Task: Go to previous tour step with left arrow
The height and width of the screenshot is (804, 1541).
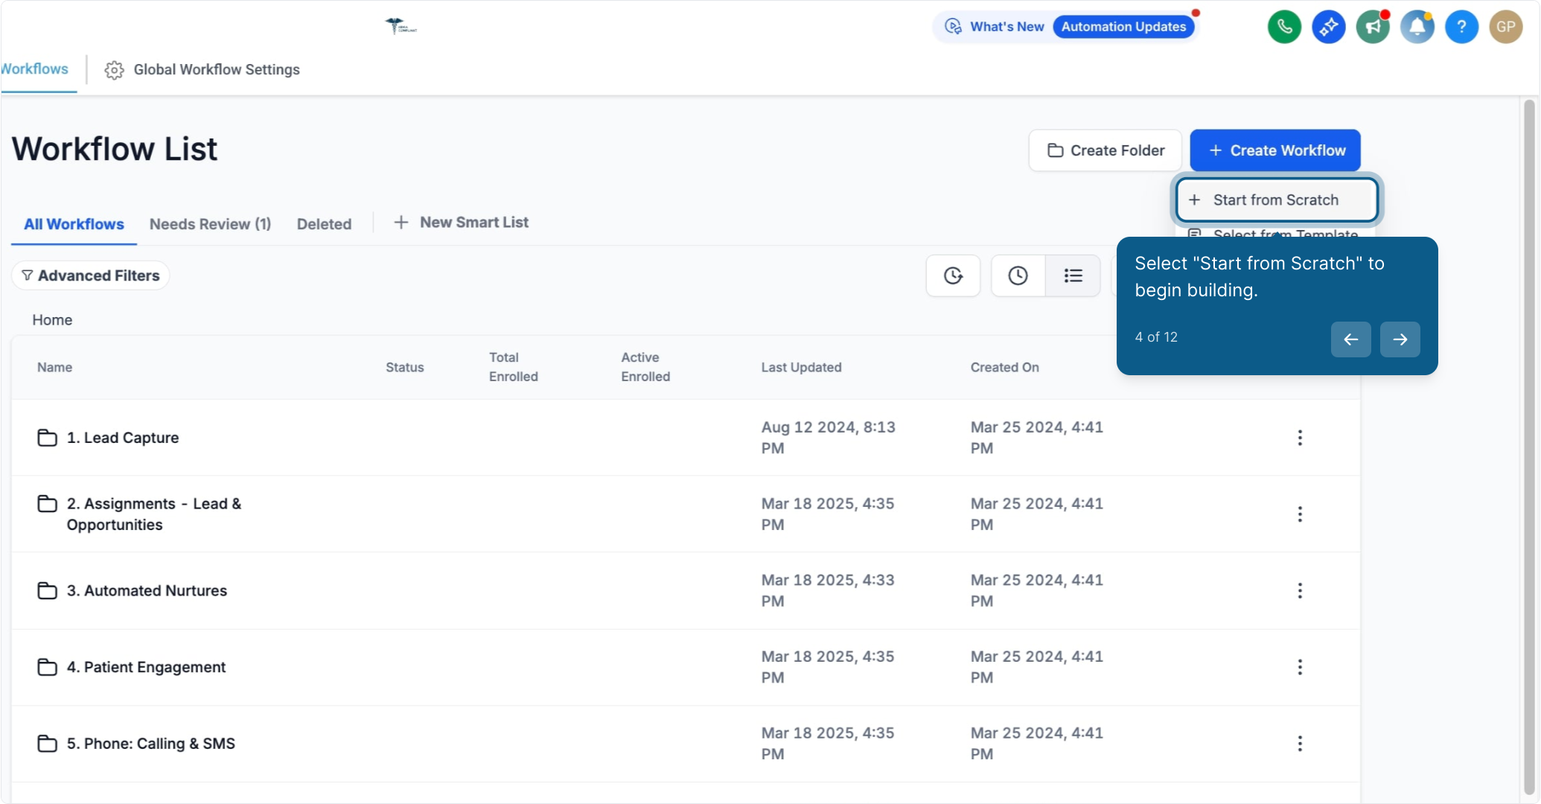Action: pos(1350,339)
